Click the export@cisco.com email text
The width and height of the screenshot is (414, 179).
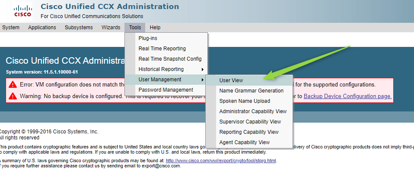(161, 166)
